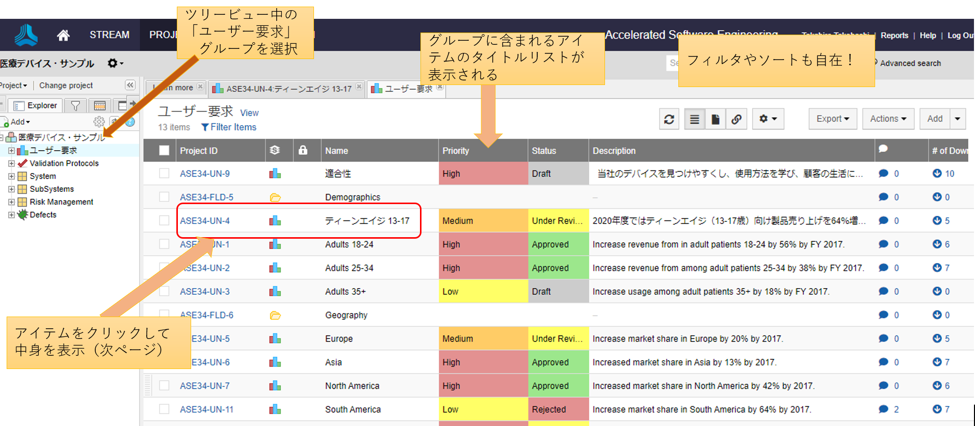
Task: Click the refresh icon in the toolbar
Action: 669,119
